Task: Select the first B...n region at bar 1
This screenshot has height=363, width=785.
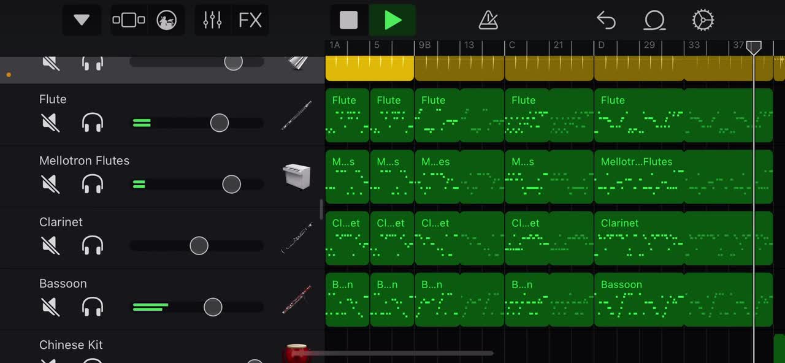Action: tap(347, 299)
